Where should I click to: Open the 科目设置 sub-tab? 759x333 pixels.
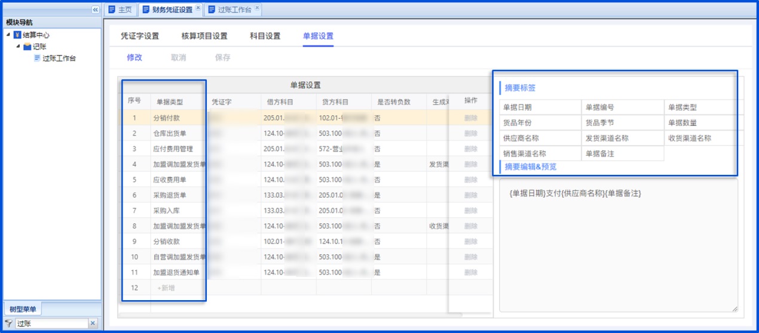[x=265, y=36]
